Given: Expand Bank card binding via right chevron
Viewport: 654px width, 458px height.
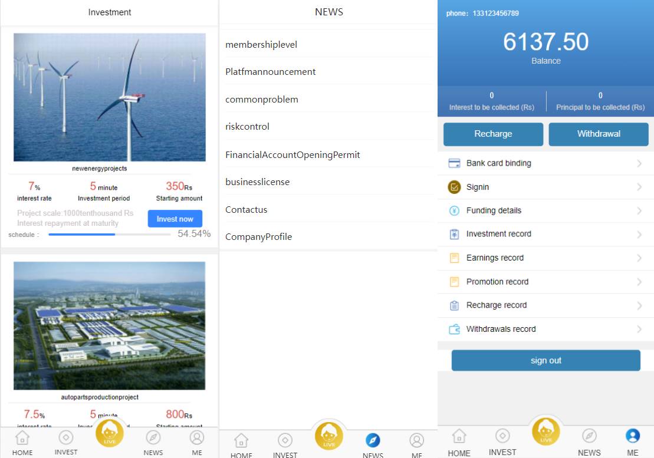Looking at the screenshot, I should coord(639,163).
